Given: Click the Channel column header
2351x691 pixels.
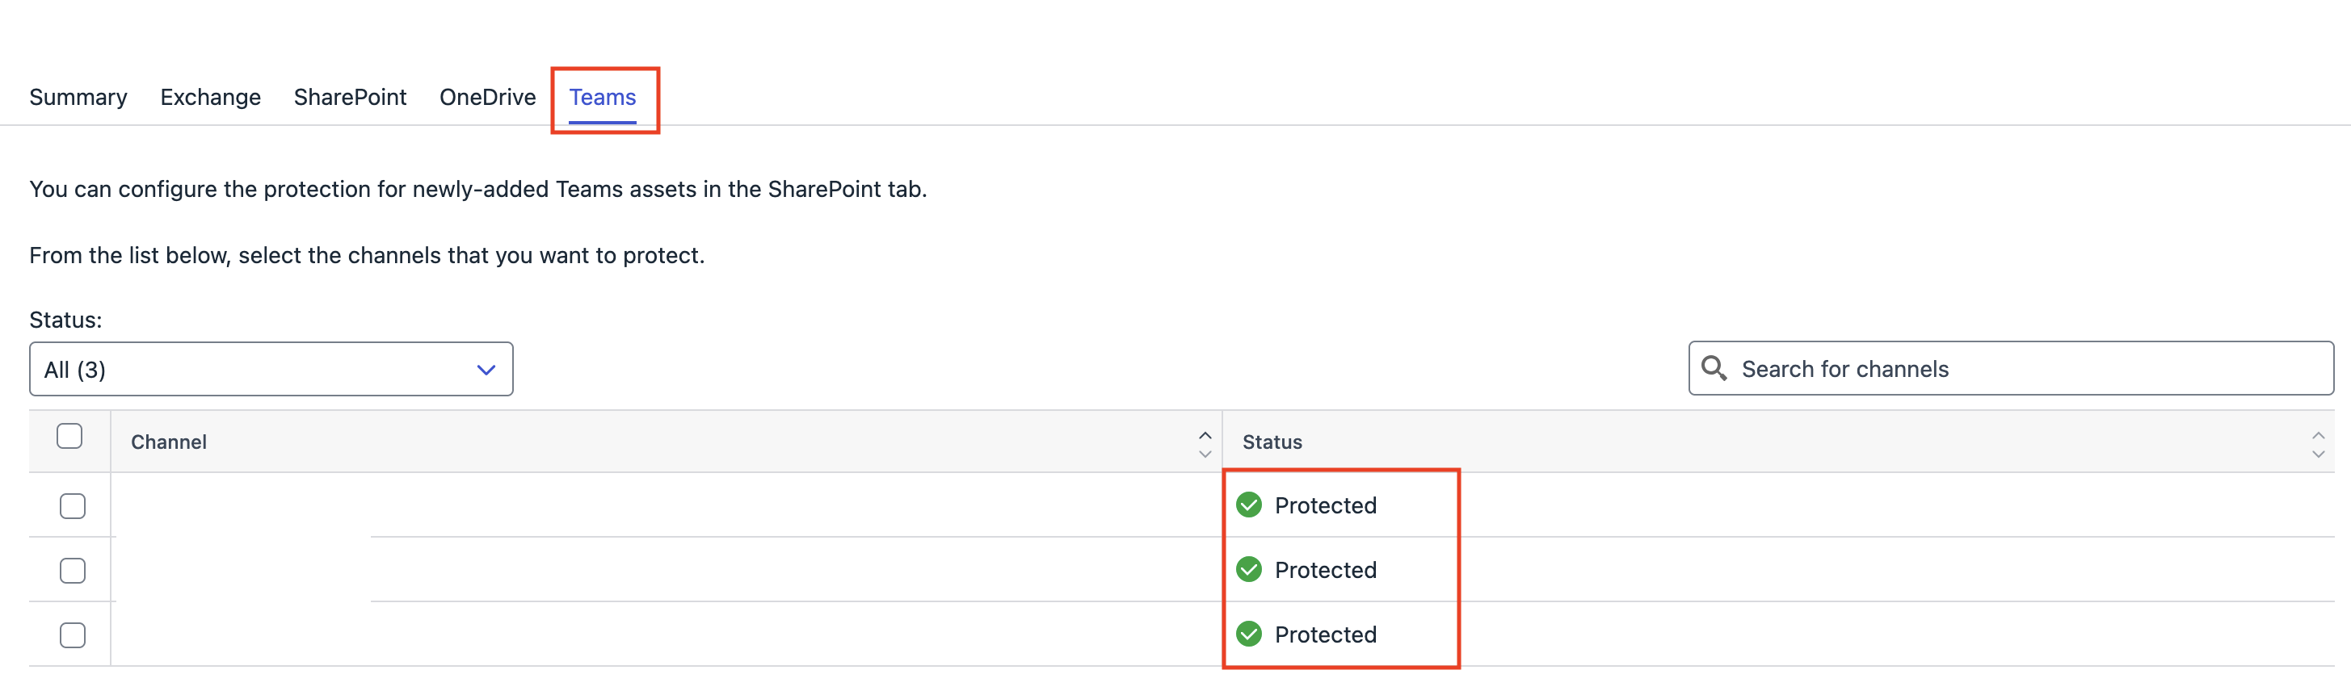Looking at the screenshot, I should [x=169, y=442].
